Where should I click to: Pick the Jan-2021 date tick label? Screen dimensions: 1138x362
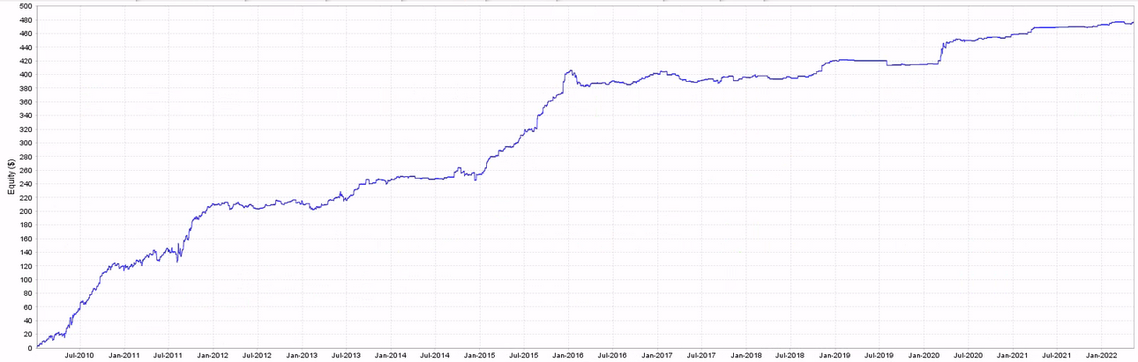pyautogui.click(x=1014, y=356)
